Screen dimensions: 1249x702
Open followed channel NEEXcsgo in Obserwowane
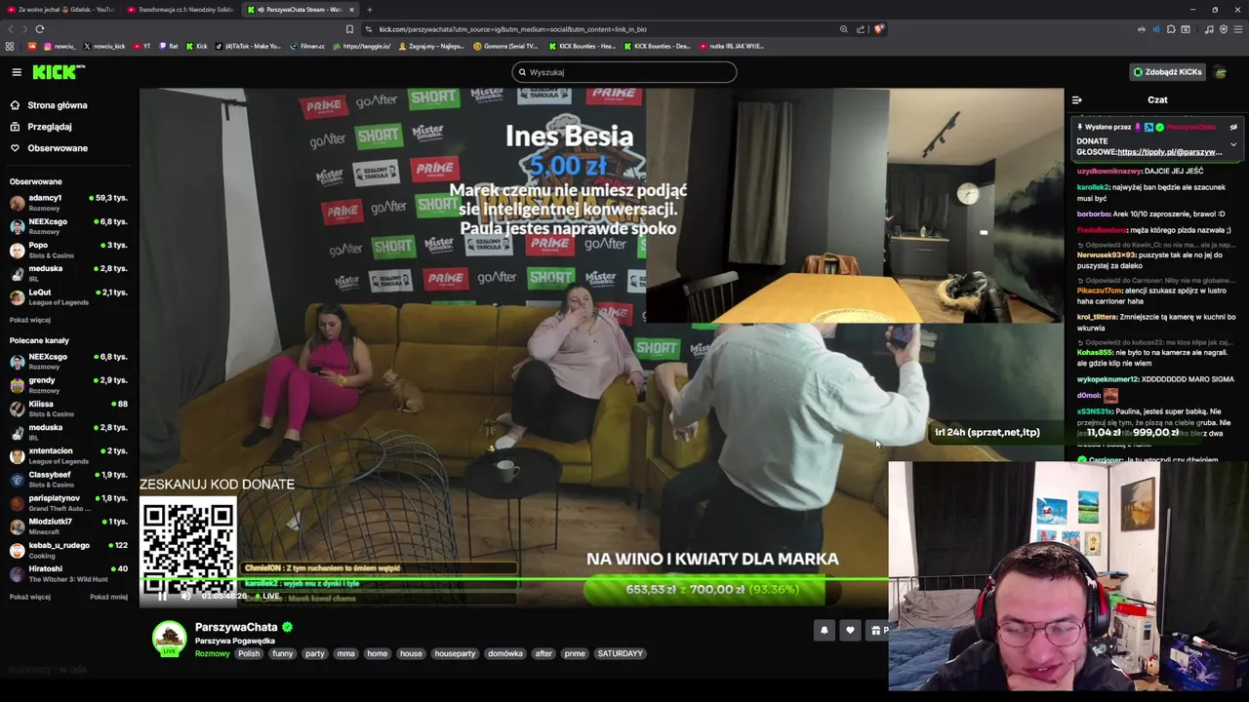(68, 225)
